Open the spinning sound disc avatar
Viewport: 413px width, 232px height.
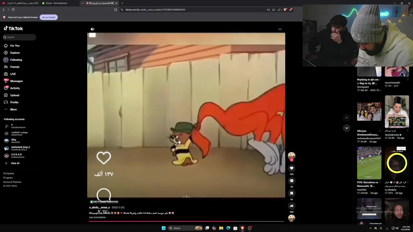click(291, 218)
